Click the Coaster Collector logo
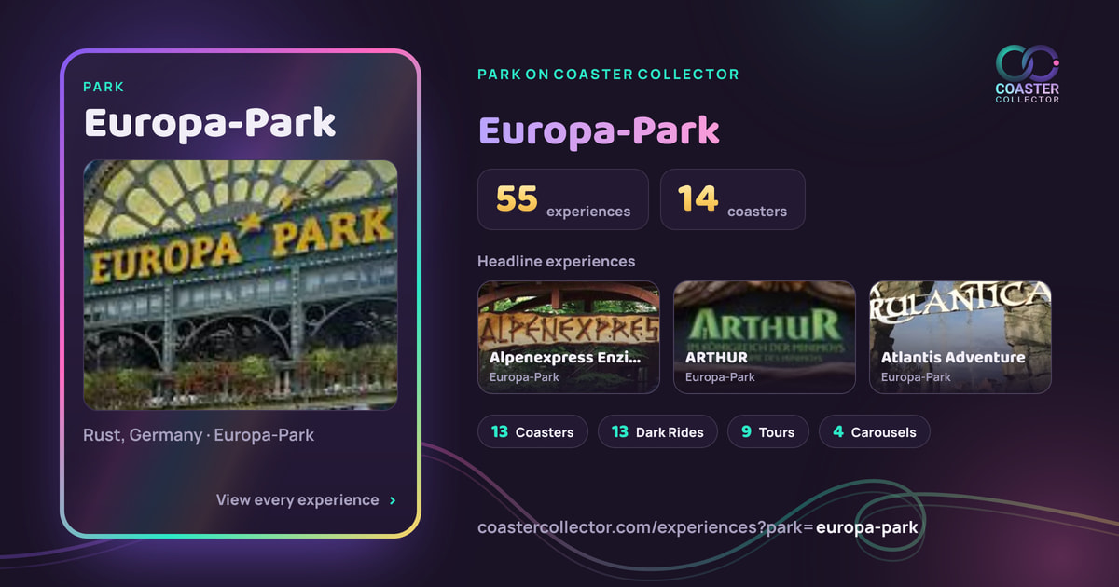Viewport: 1119px width, 587px height. (1028, 74)
